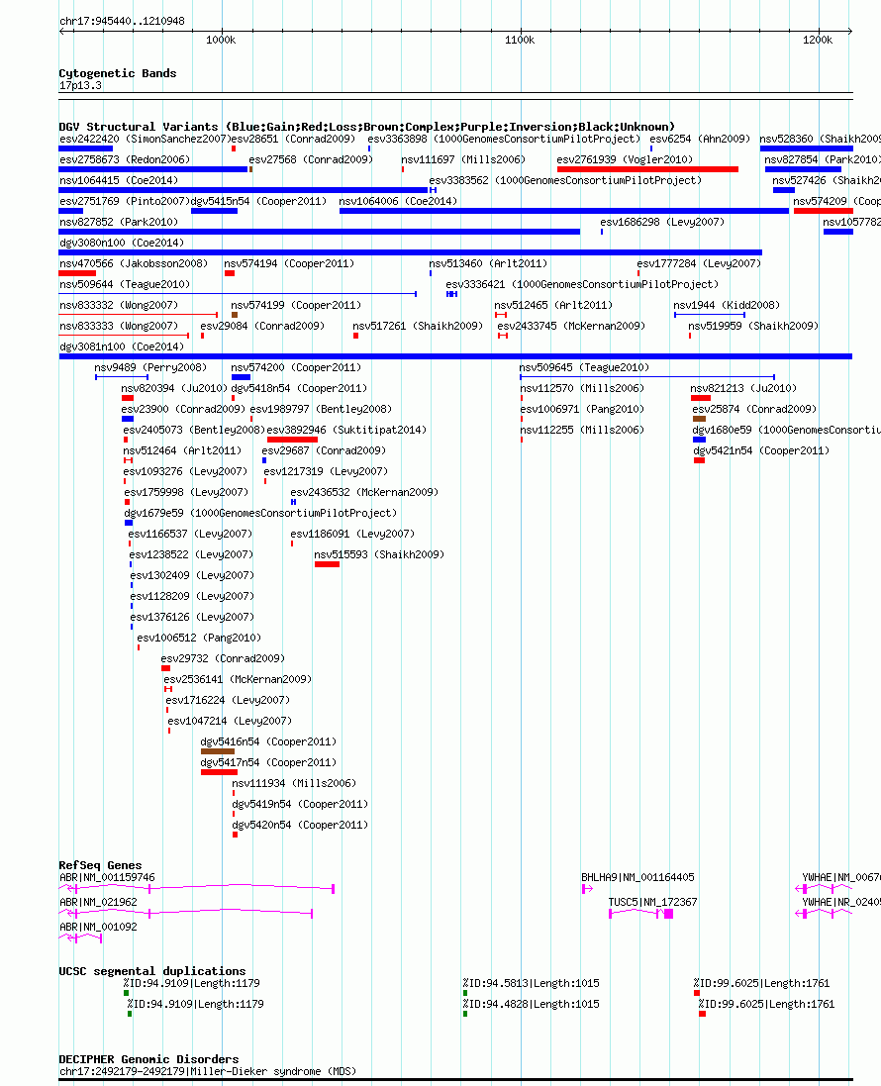Viewport: 881px width, 1086px height.
Task: Click the esv29732 (Conrad2009) label
Action: pyautogui.click(x=223, y=658)
